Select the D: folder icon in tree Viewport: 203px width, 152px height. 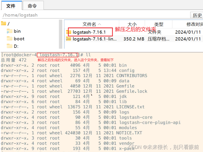tap(9, 46)
